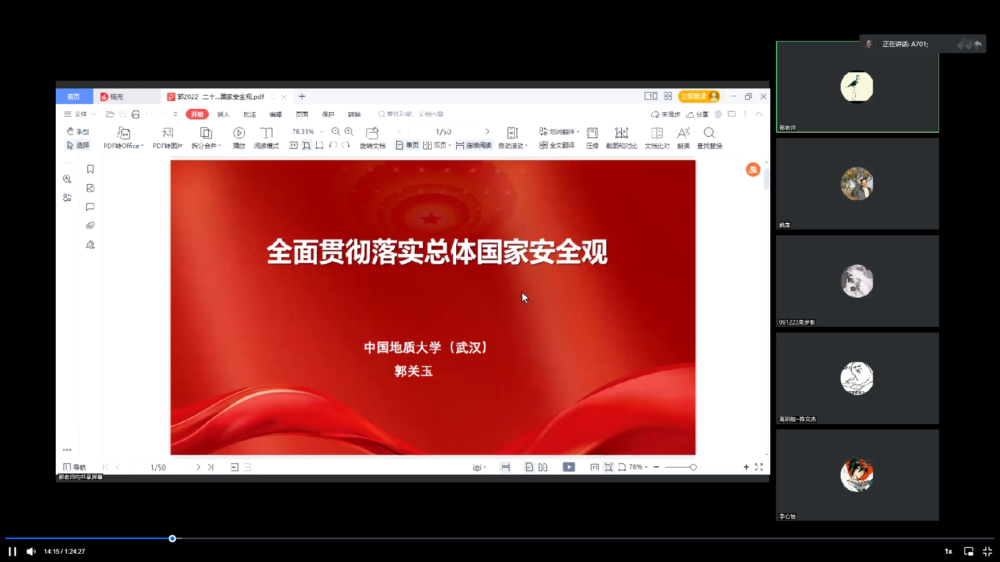The width and height of the screenshot is (1000, 562).
Task: Open the bookmark panel in sidebar
Action: (x=90, y=169)
